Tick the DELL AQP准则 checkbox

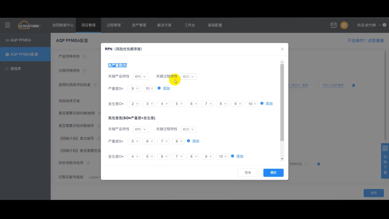[318, 85]
